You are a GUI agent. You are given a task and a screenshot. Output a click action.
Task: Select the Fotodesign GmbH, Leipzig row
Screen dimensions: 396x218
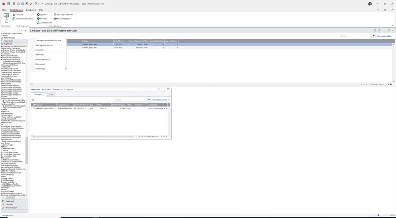click(x=99, y=108)
